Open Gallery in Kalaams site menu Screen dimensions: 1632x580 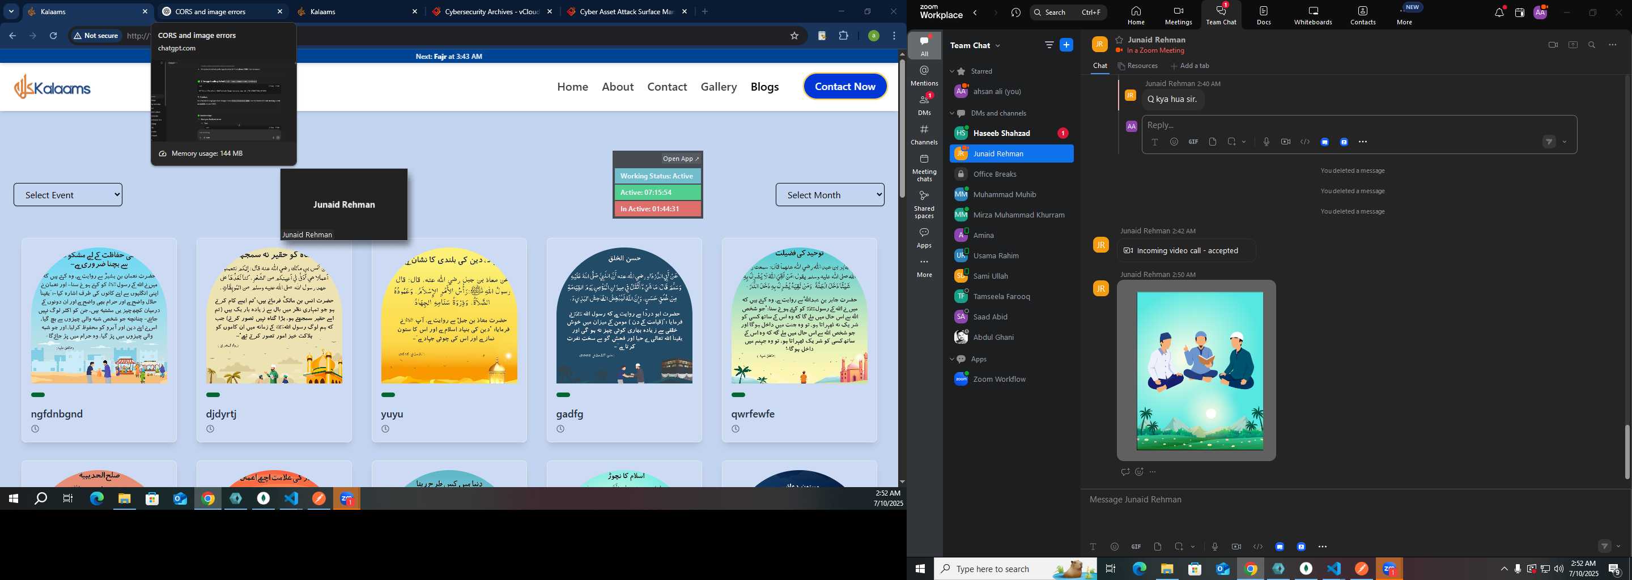719,87
